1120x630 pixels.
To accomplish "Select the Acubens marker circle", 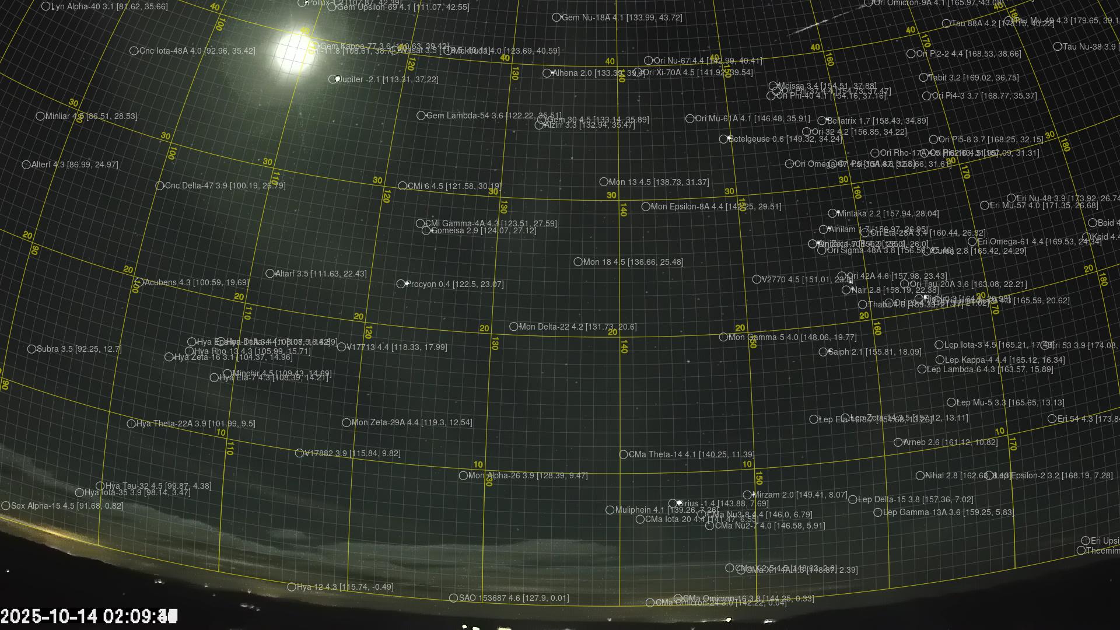I will 139,282.
